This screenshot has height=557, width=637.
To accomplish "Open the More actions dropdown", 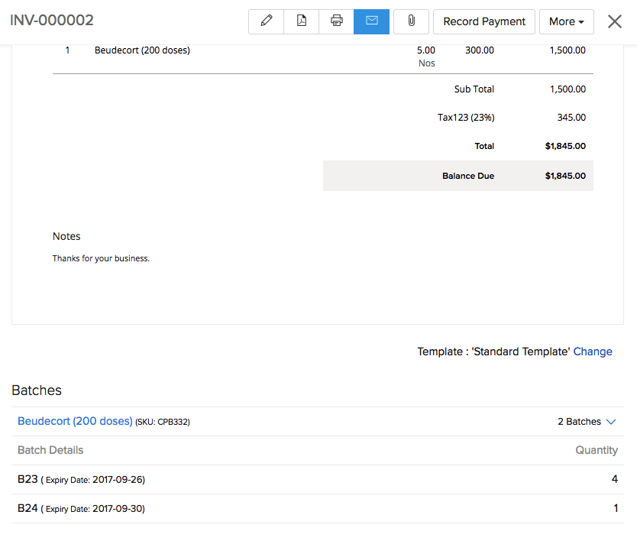I will pyautogui.click(x=566, y=21).
